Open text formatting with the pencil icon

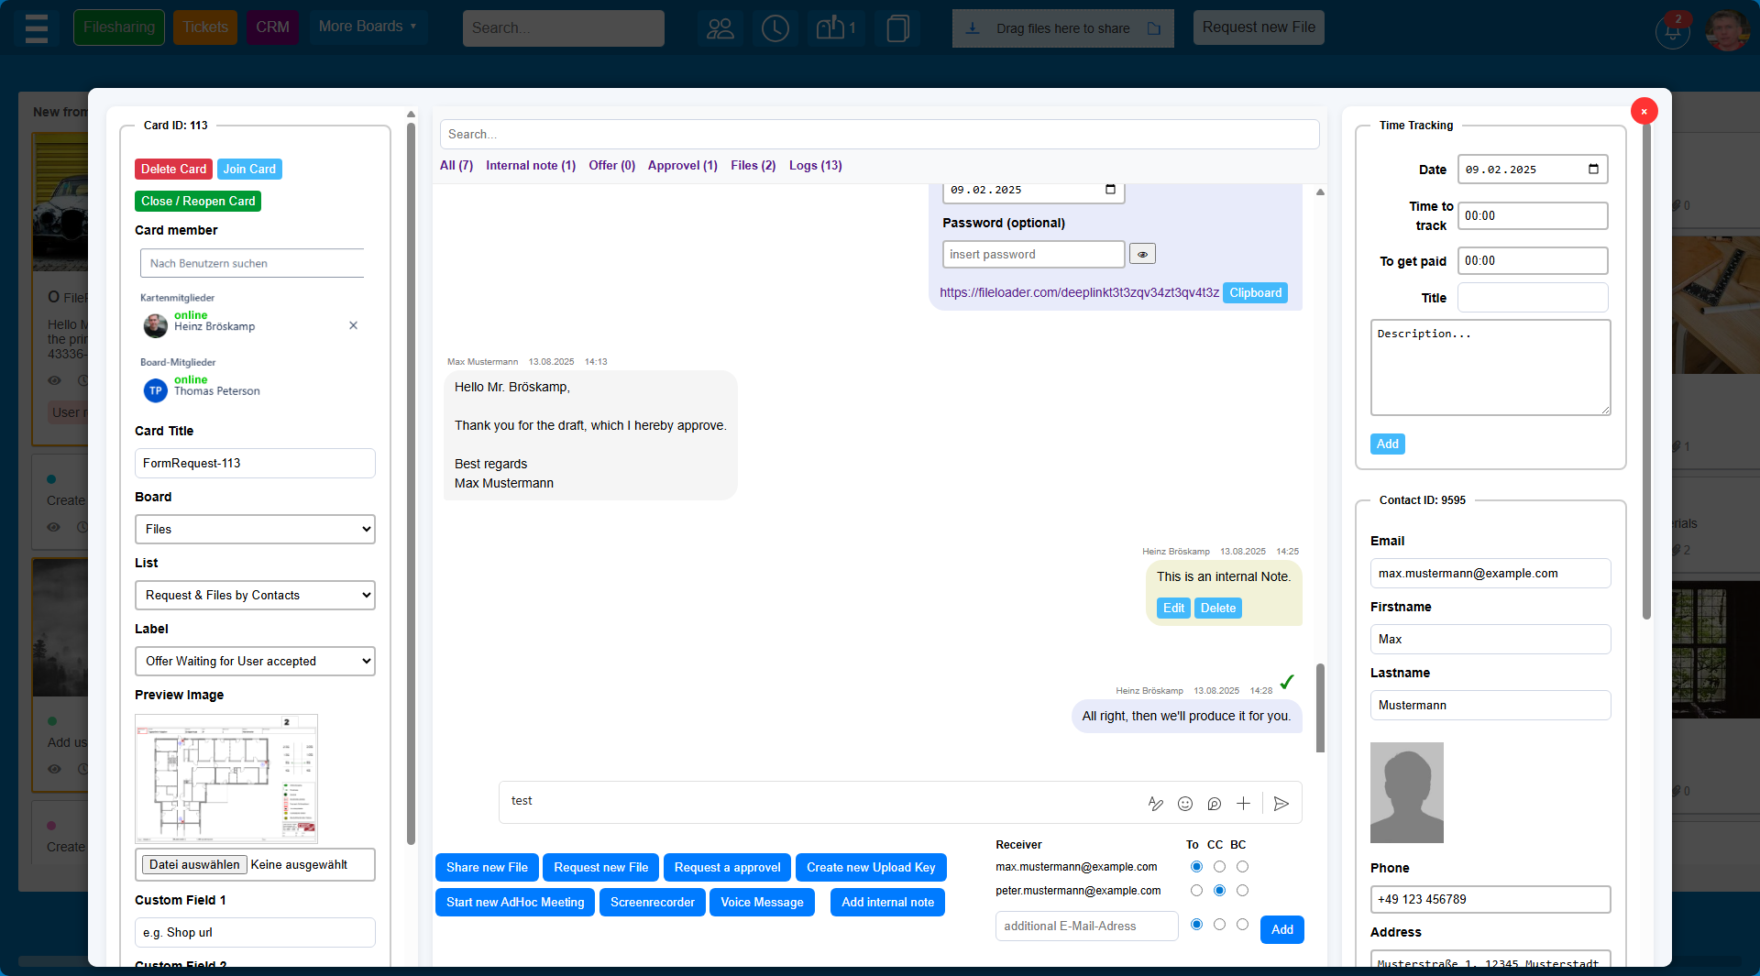[1156, 804]
